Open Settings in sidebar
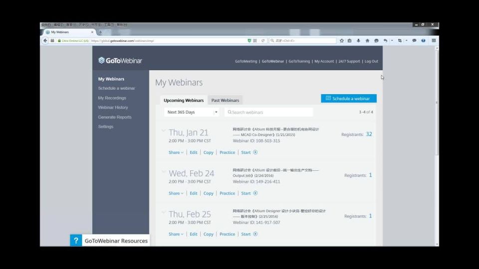 (106, 127)
